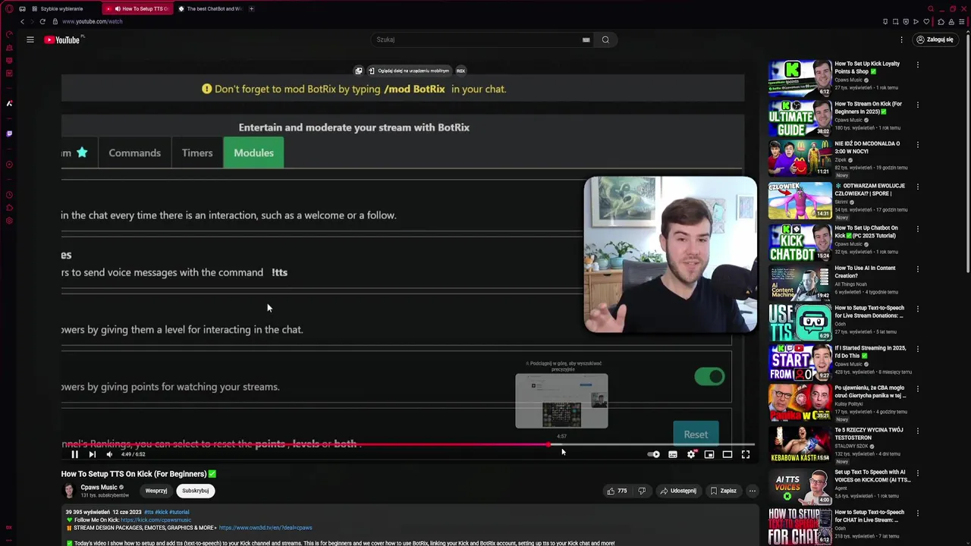
Task: Open options for How To Use AI video
Action: 918,268
